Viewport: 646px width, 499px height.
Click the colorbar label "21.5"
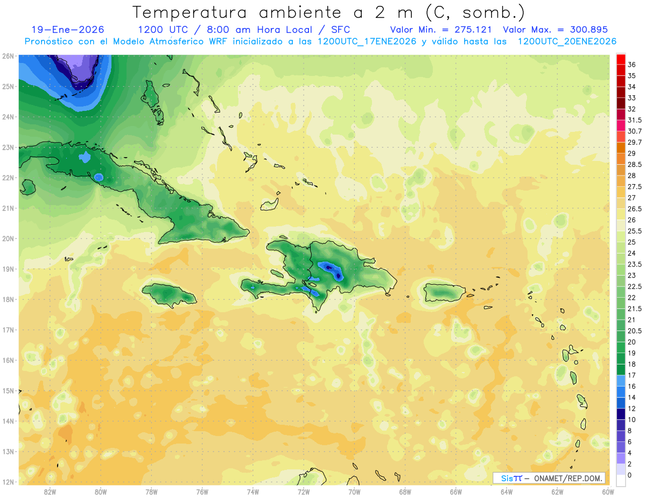pyautogui.click(x=634, y=308)
